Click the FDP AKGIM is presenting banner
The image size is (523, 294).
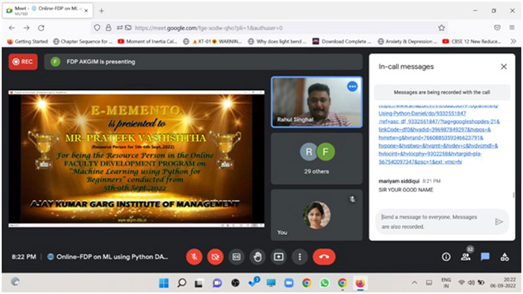(203, 62)
